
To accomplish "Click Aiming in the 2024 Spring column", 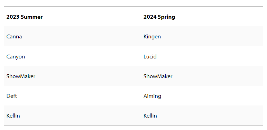I will point(152,96).
